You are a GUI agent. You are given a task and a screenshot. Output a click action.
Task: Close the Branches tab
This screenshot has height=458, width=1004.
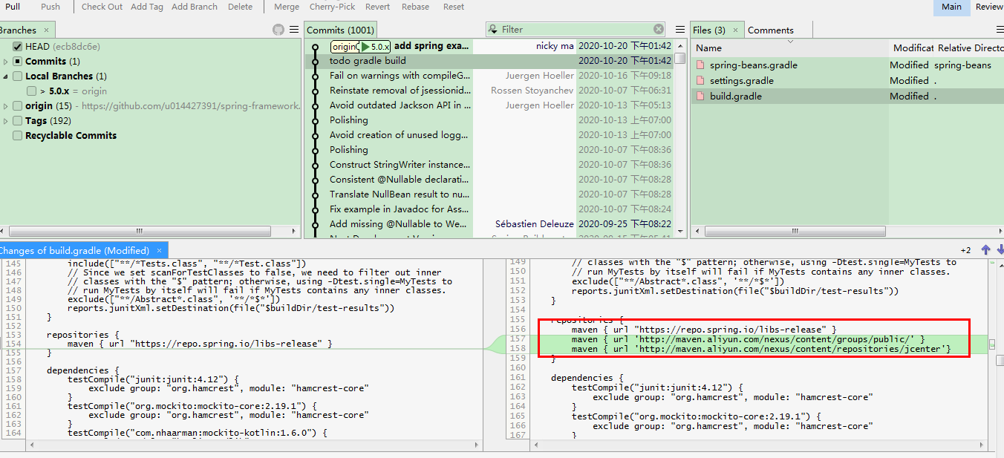click(46, 30)
